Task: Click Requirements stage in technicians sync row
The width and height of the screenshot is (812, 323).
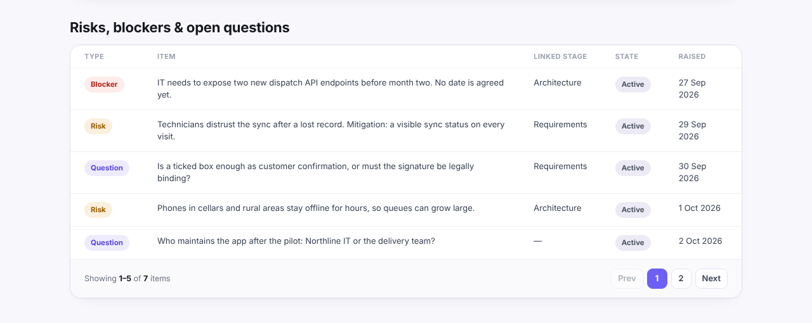Action: point(560,125)
